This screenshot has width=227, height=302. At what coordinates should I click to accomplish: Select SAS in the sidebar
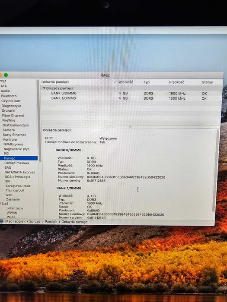click(x=8, y=167)
